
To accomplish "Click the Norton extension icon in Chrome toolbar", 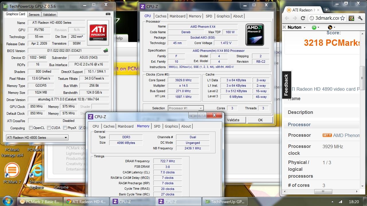I will (x=351, y=18).
